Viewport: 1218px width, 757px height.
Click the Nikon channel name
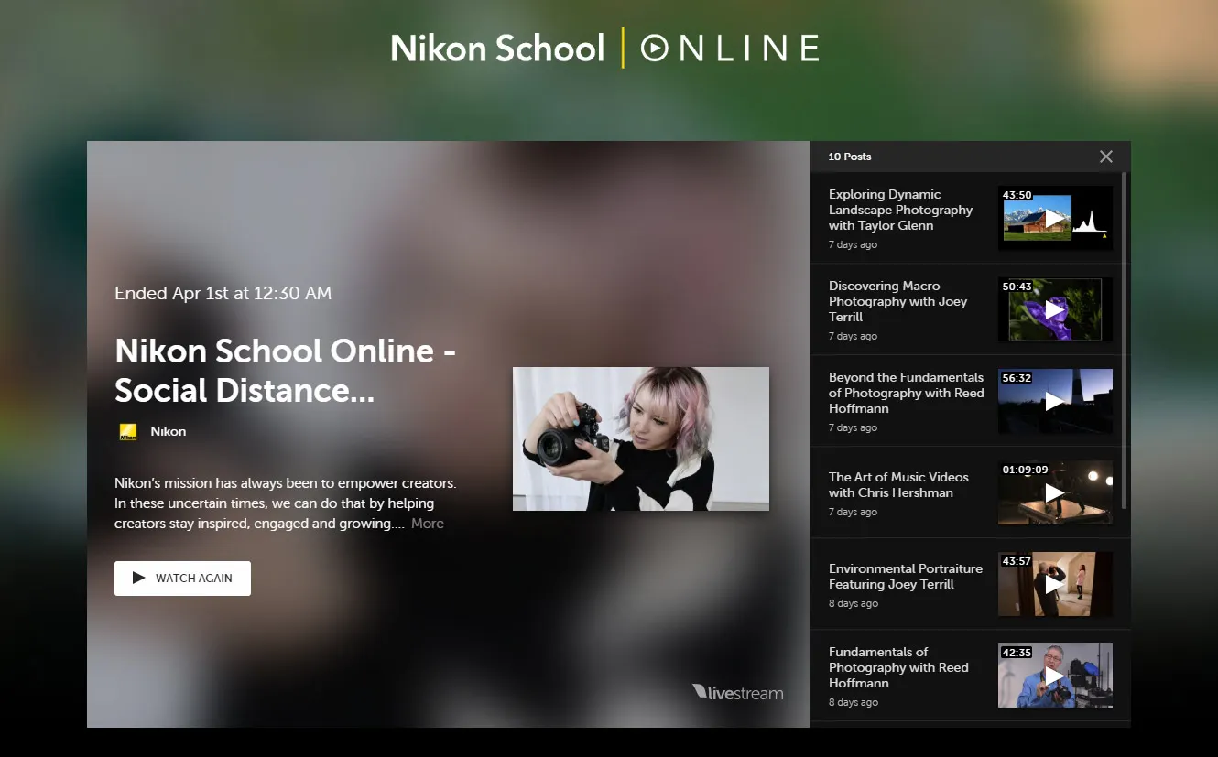coord(169,432)
